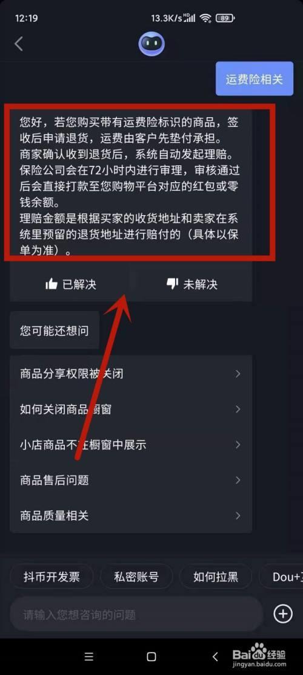Image resolution: width=303 pixels, height=675 pixels.
Task: Select the 如何拉黑 quick chip
Action: 216,577
